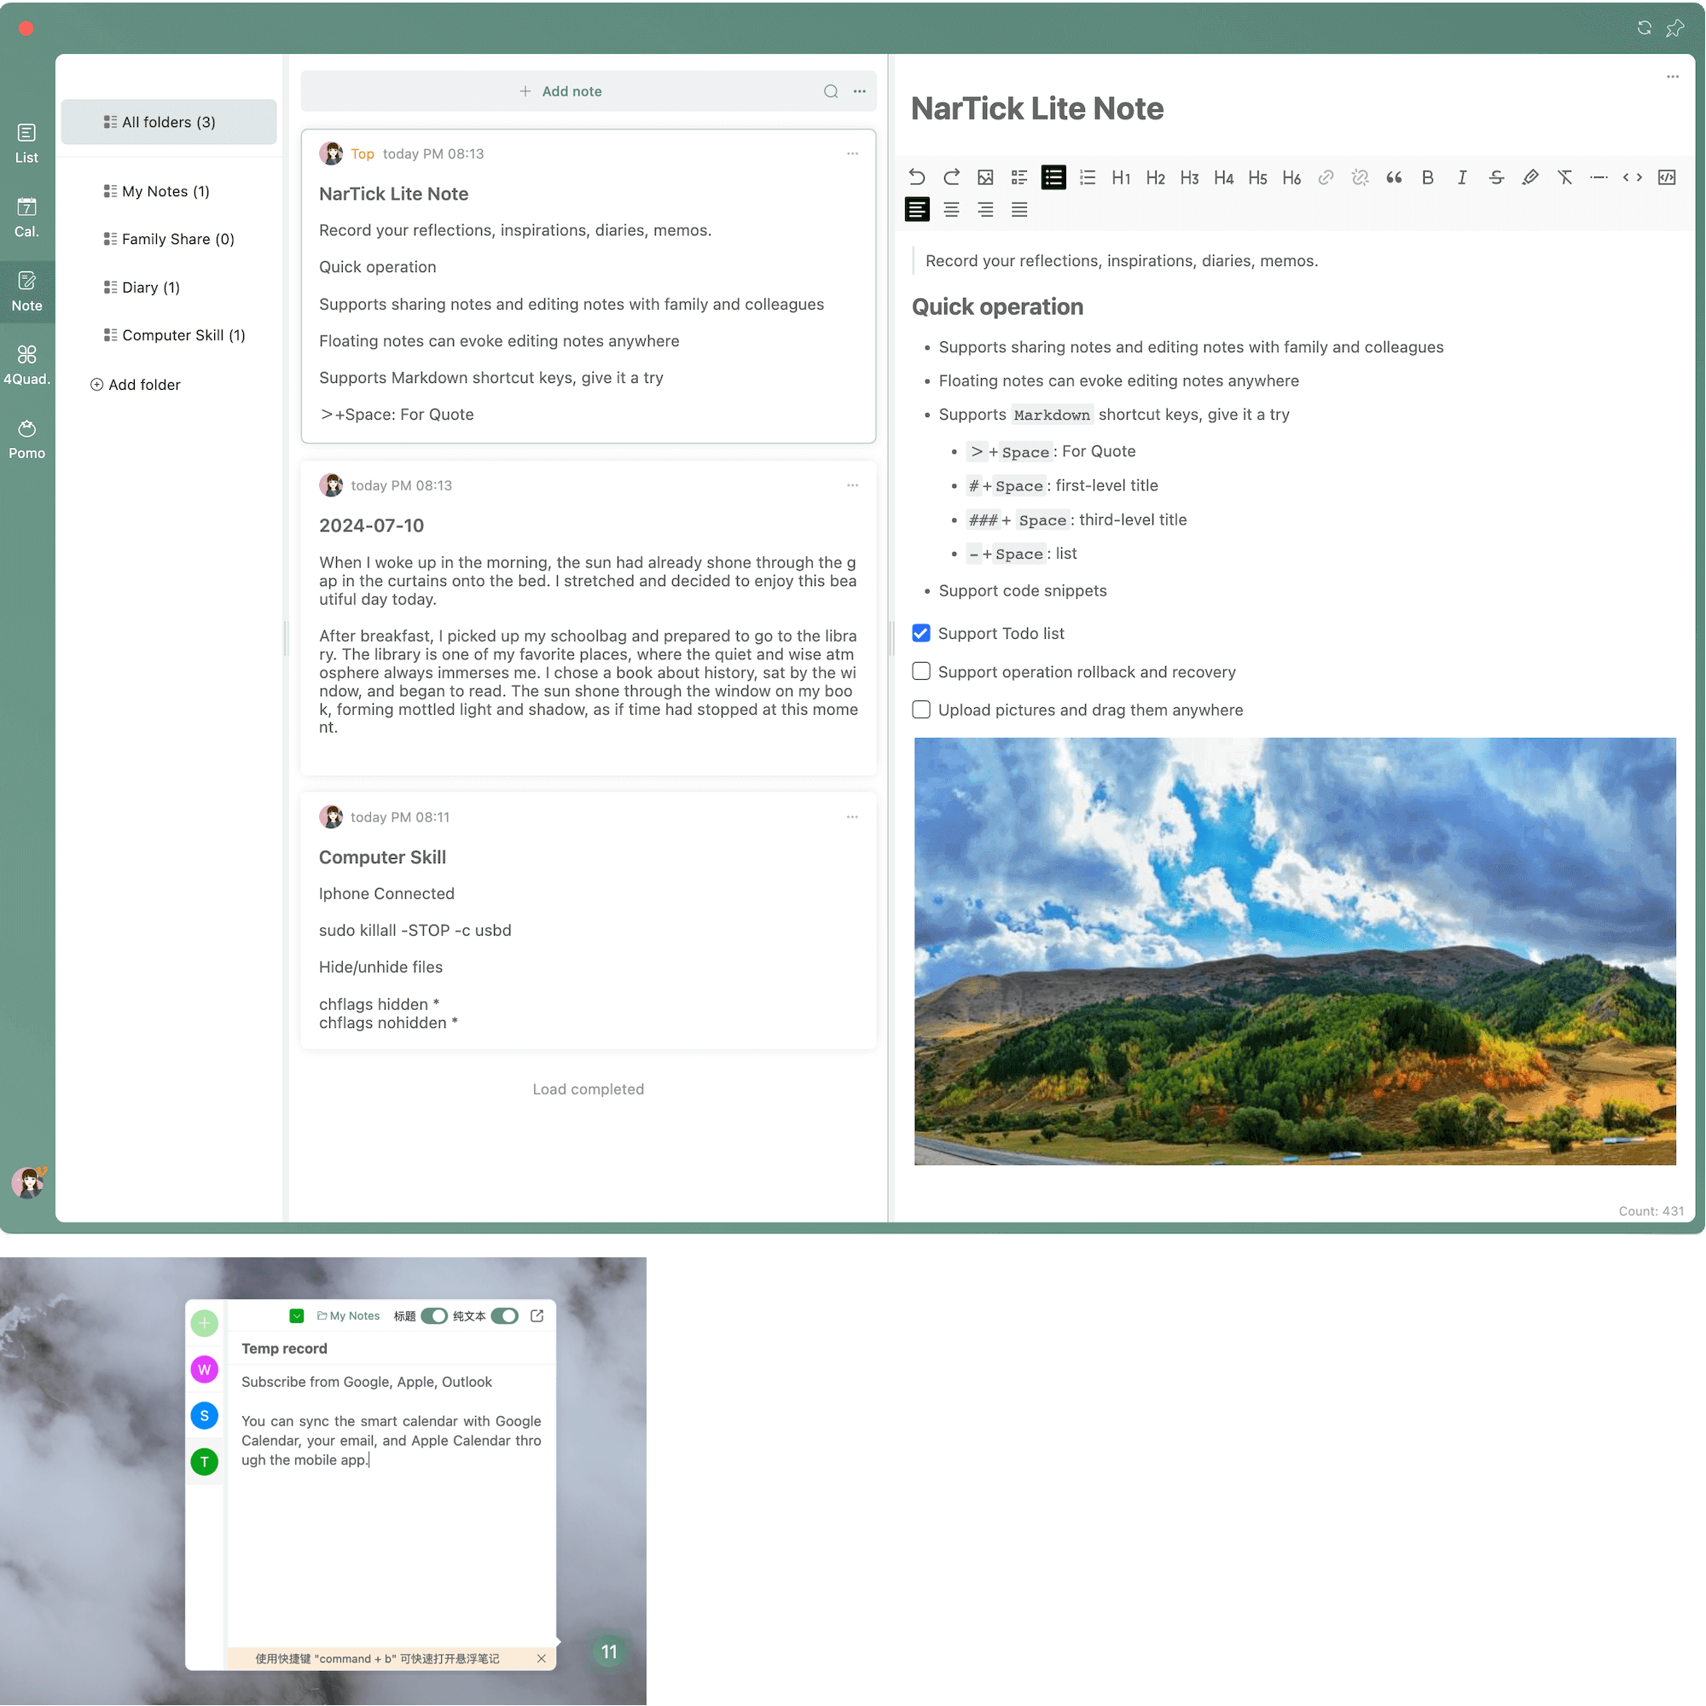Apply the blockquote formatting icon
The width and height of the screenshot is (1706, 1706).
coord(1394,177)
